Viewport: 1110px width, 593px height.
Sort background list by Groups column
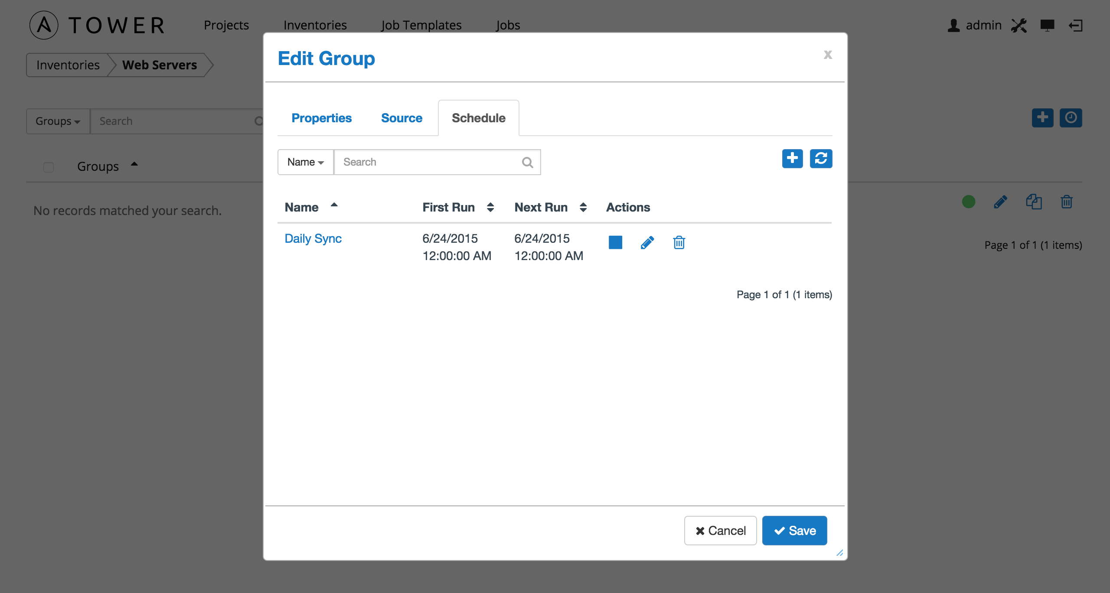(107, 166)
